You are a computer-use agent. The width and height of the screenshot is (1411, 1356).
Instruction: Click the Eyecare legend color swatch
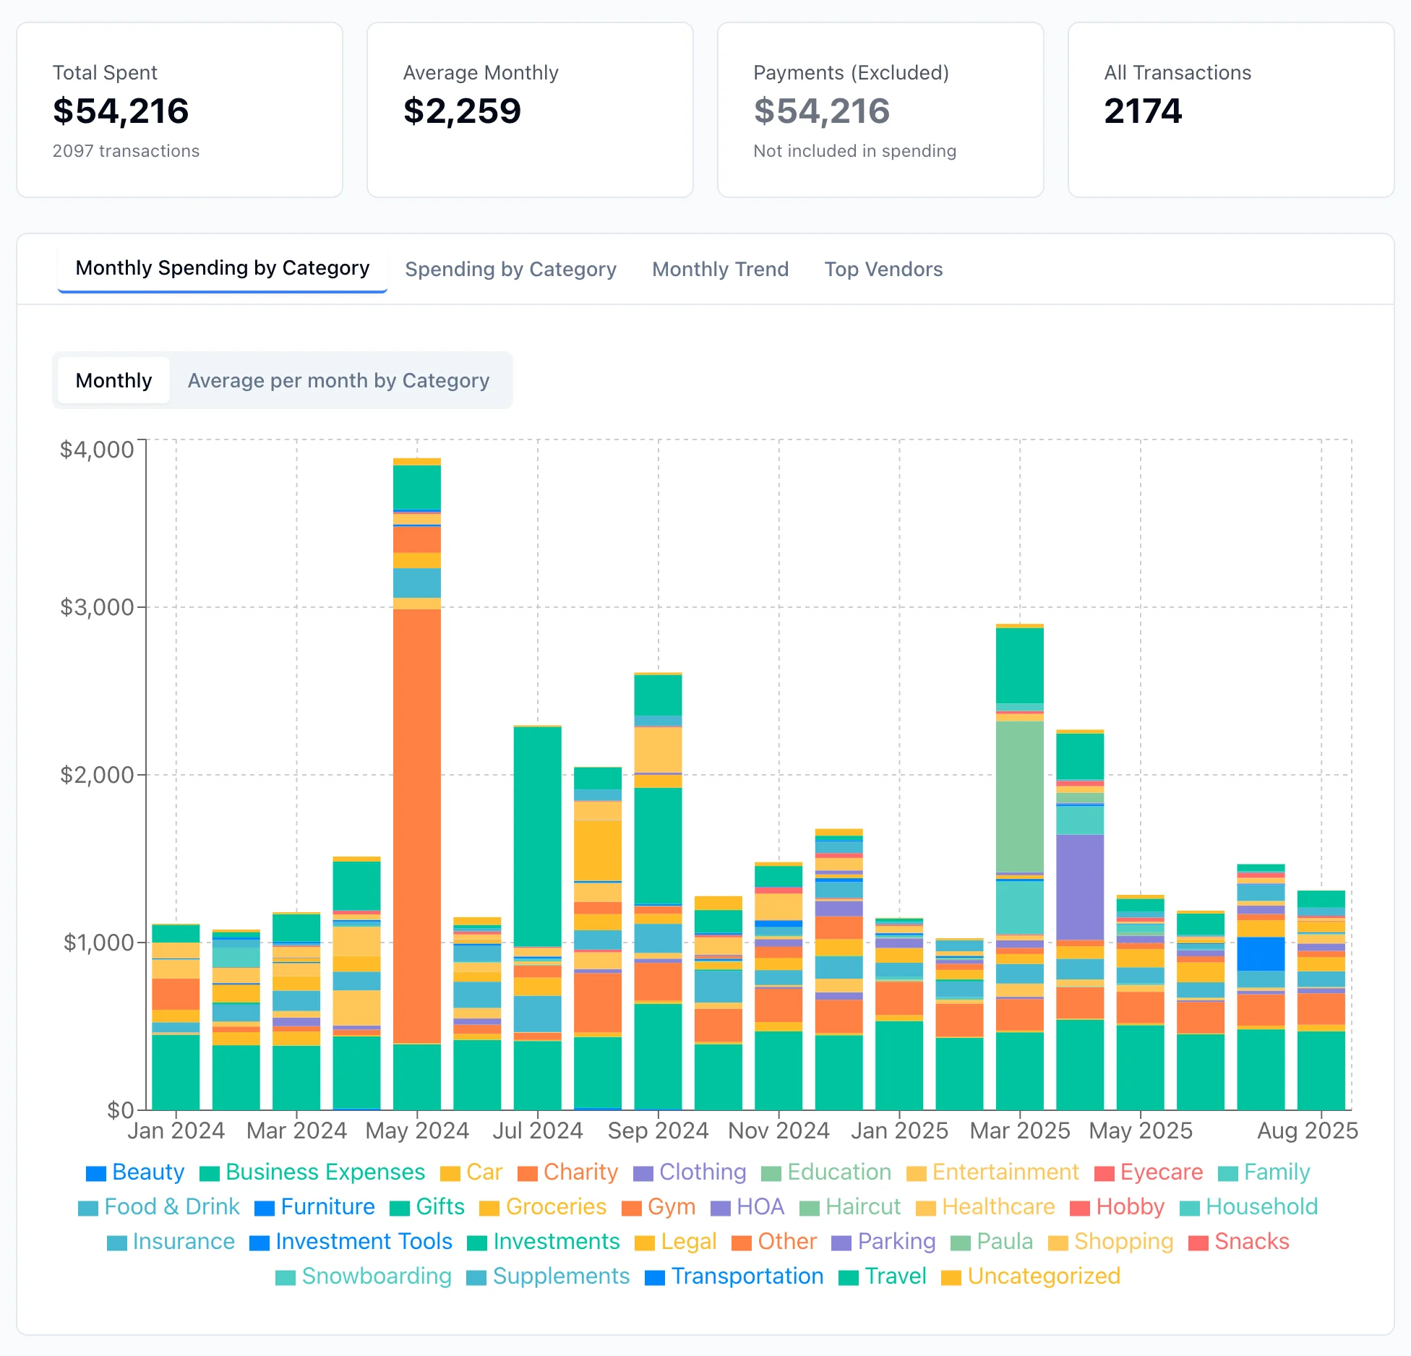point(1104,1173)
